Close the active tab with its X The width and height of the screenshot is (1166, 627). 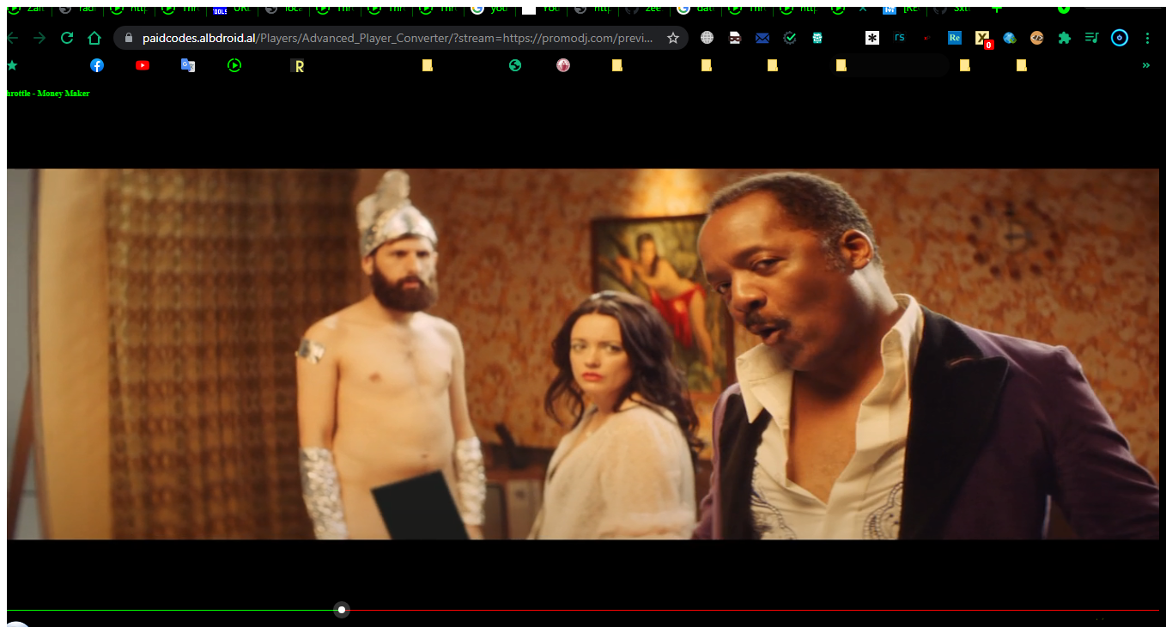863,9
